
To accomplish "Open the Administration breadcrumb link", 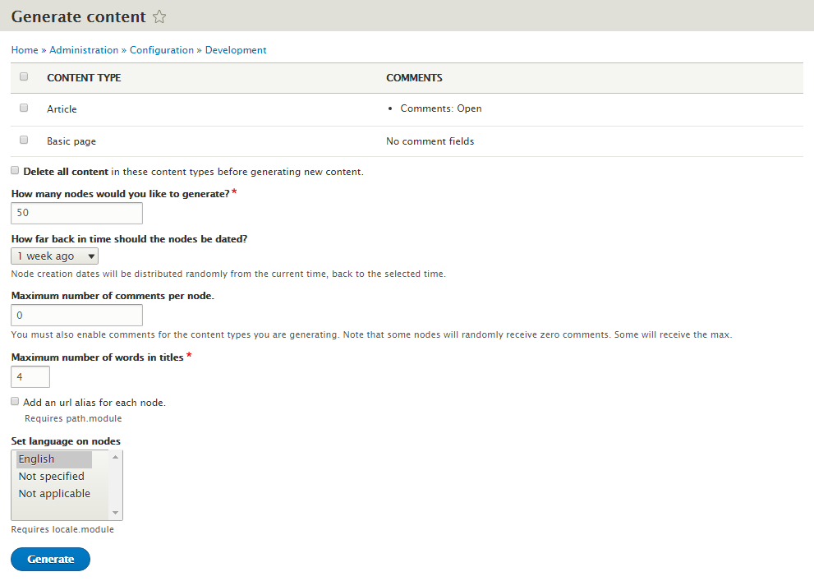I will (x=84, y=50).
